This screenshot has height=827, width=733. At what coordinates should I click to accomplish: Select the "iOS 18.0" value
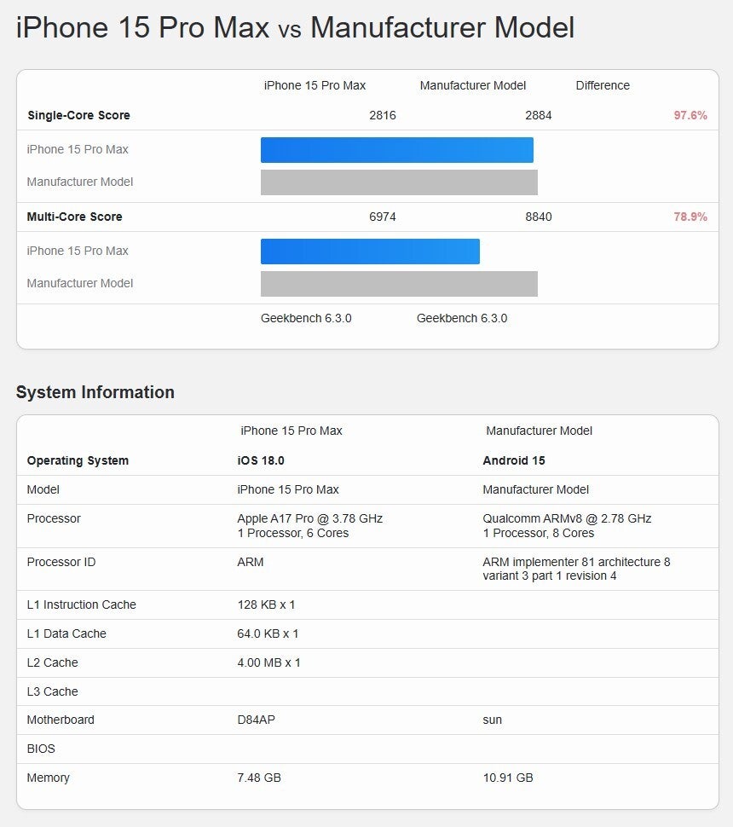tap(261, 460)
